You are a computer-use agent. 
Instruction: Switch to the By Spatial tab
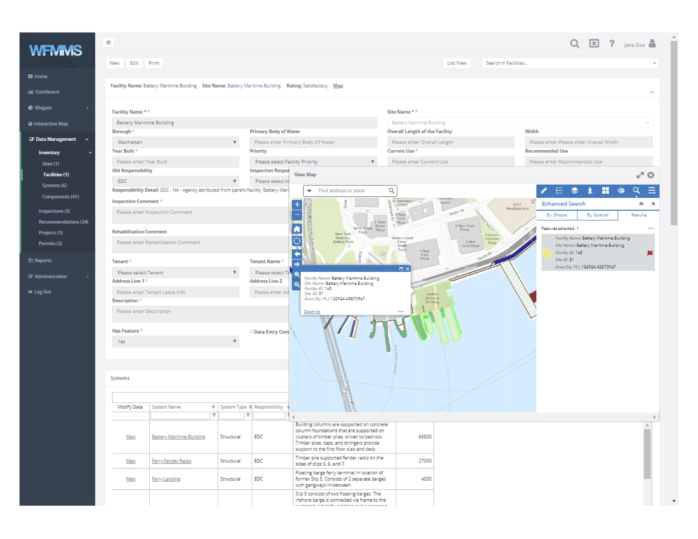[x=597, y=215]
